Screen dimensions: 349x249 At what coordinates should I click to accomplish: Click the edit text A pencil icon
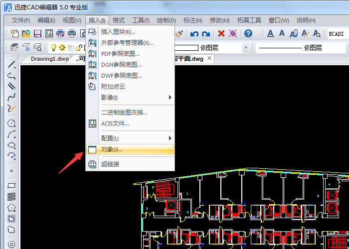305,33
